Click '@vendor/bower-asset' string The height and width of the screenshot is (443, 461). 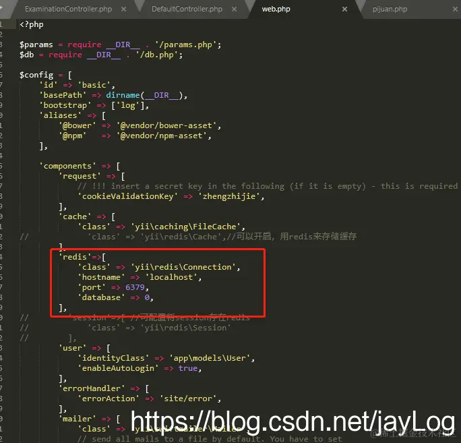click(x=166, y=125)
